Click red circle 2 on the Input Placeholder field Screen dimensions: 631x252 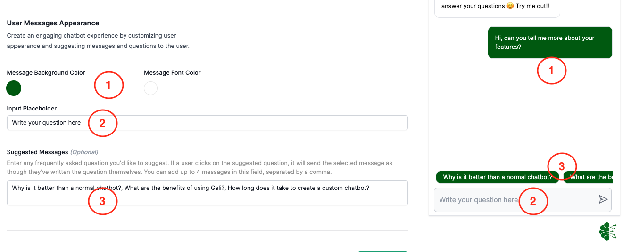point(102,123)
